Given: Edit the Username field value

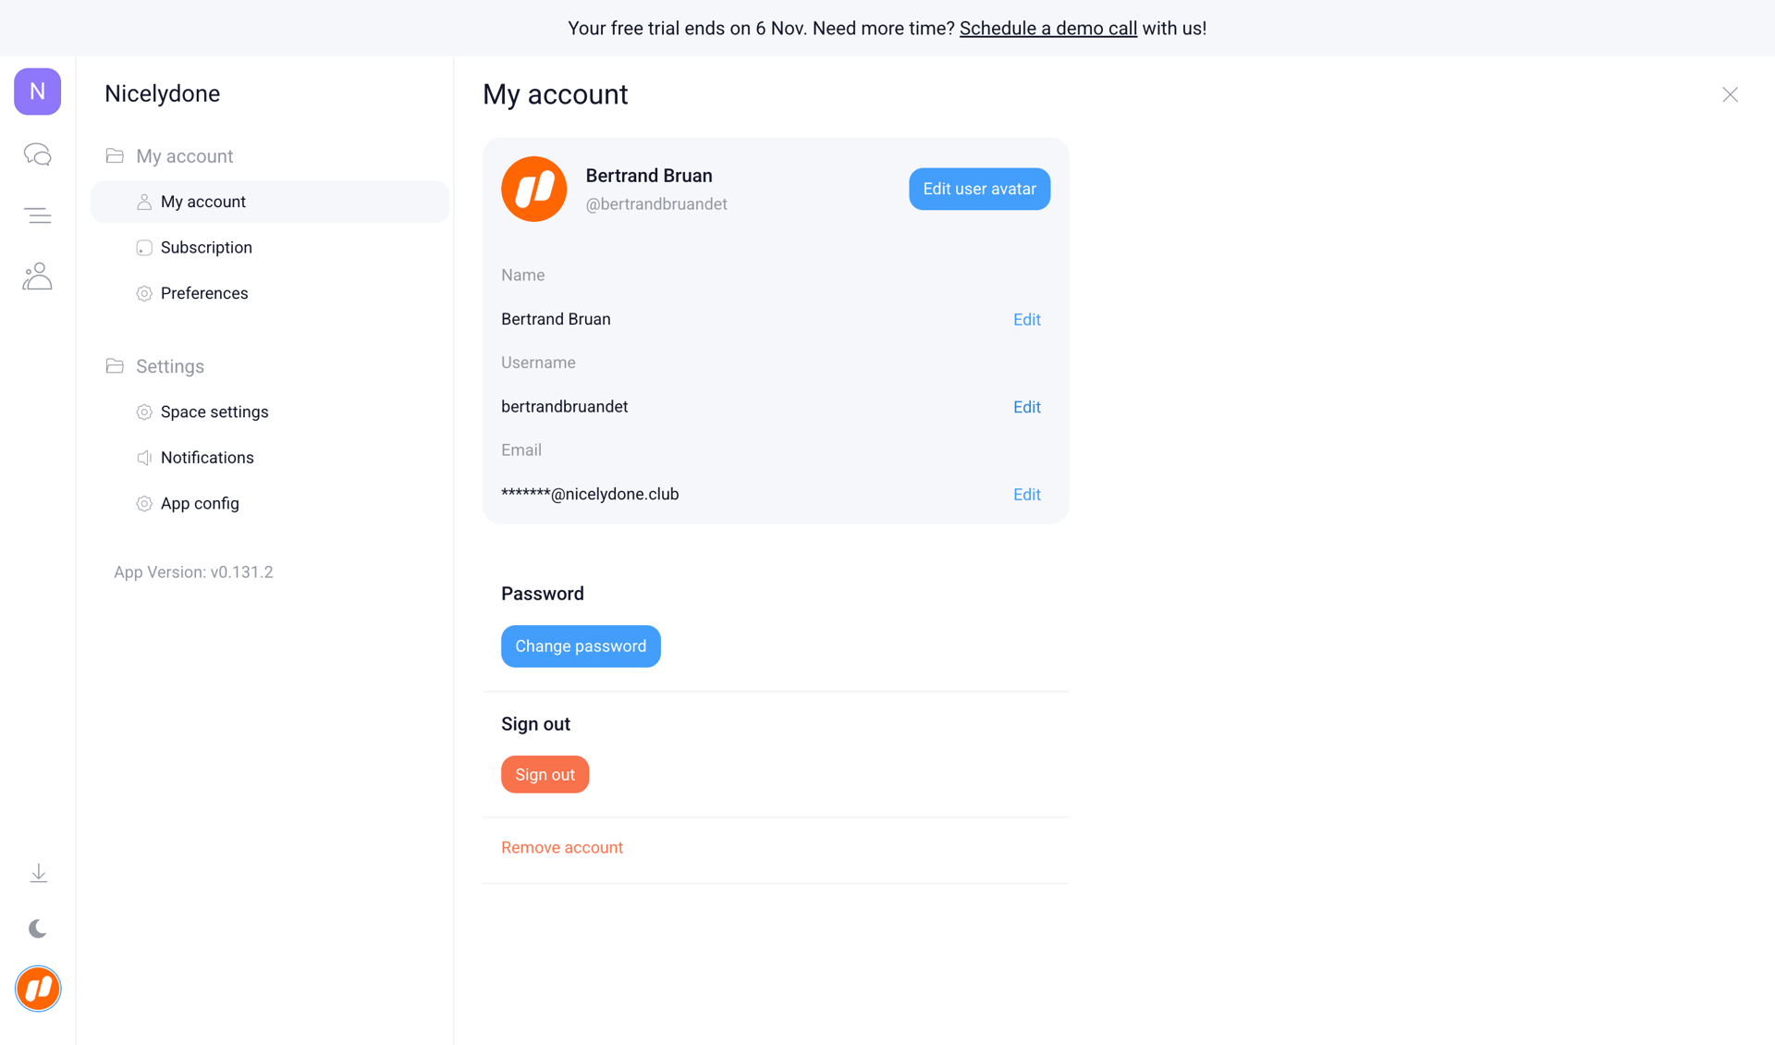Looking at the screenshot, I should (x=1026, y=407).
